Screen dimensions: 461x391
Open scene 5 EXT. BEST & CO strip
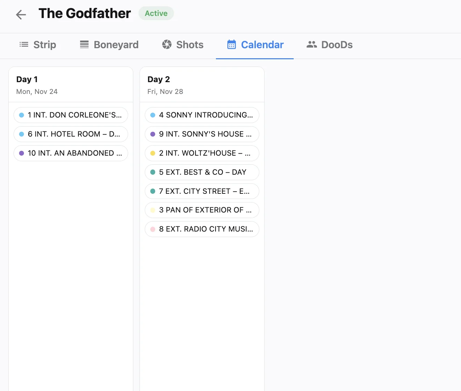coord(202,172)
